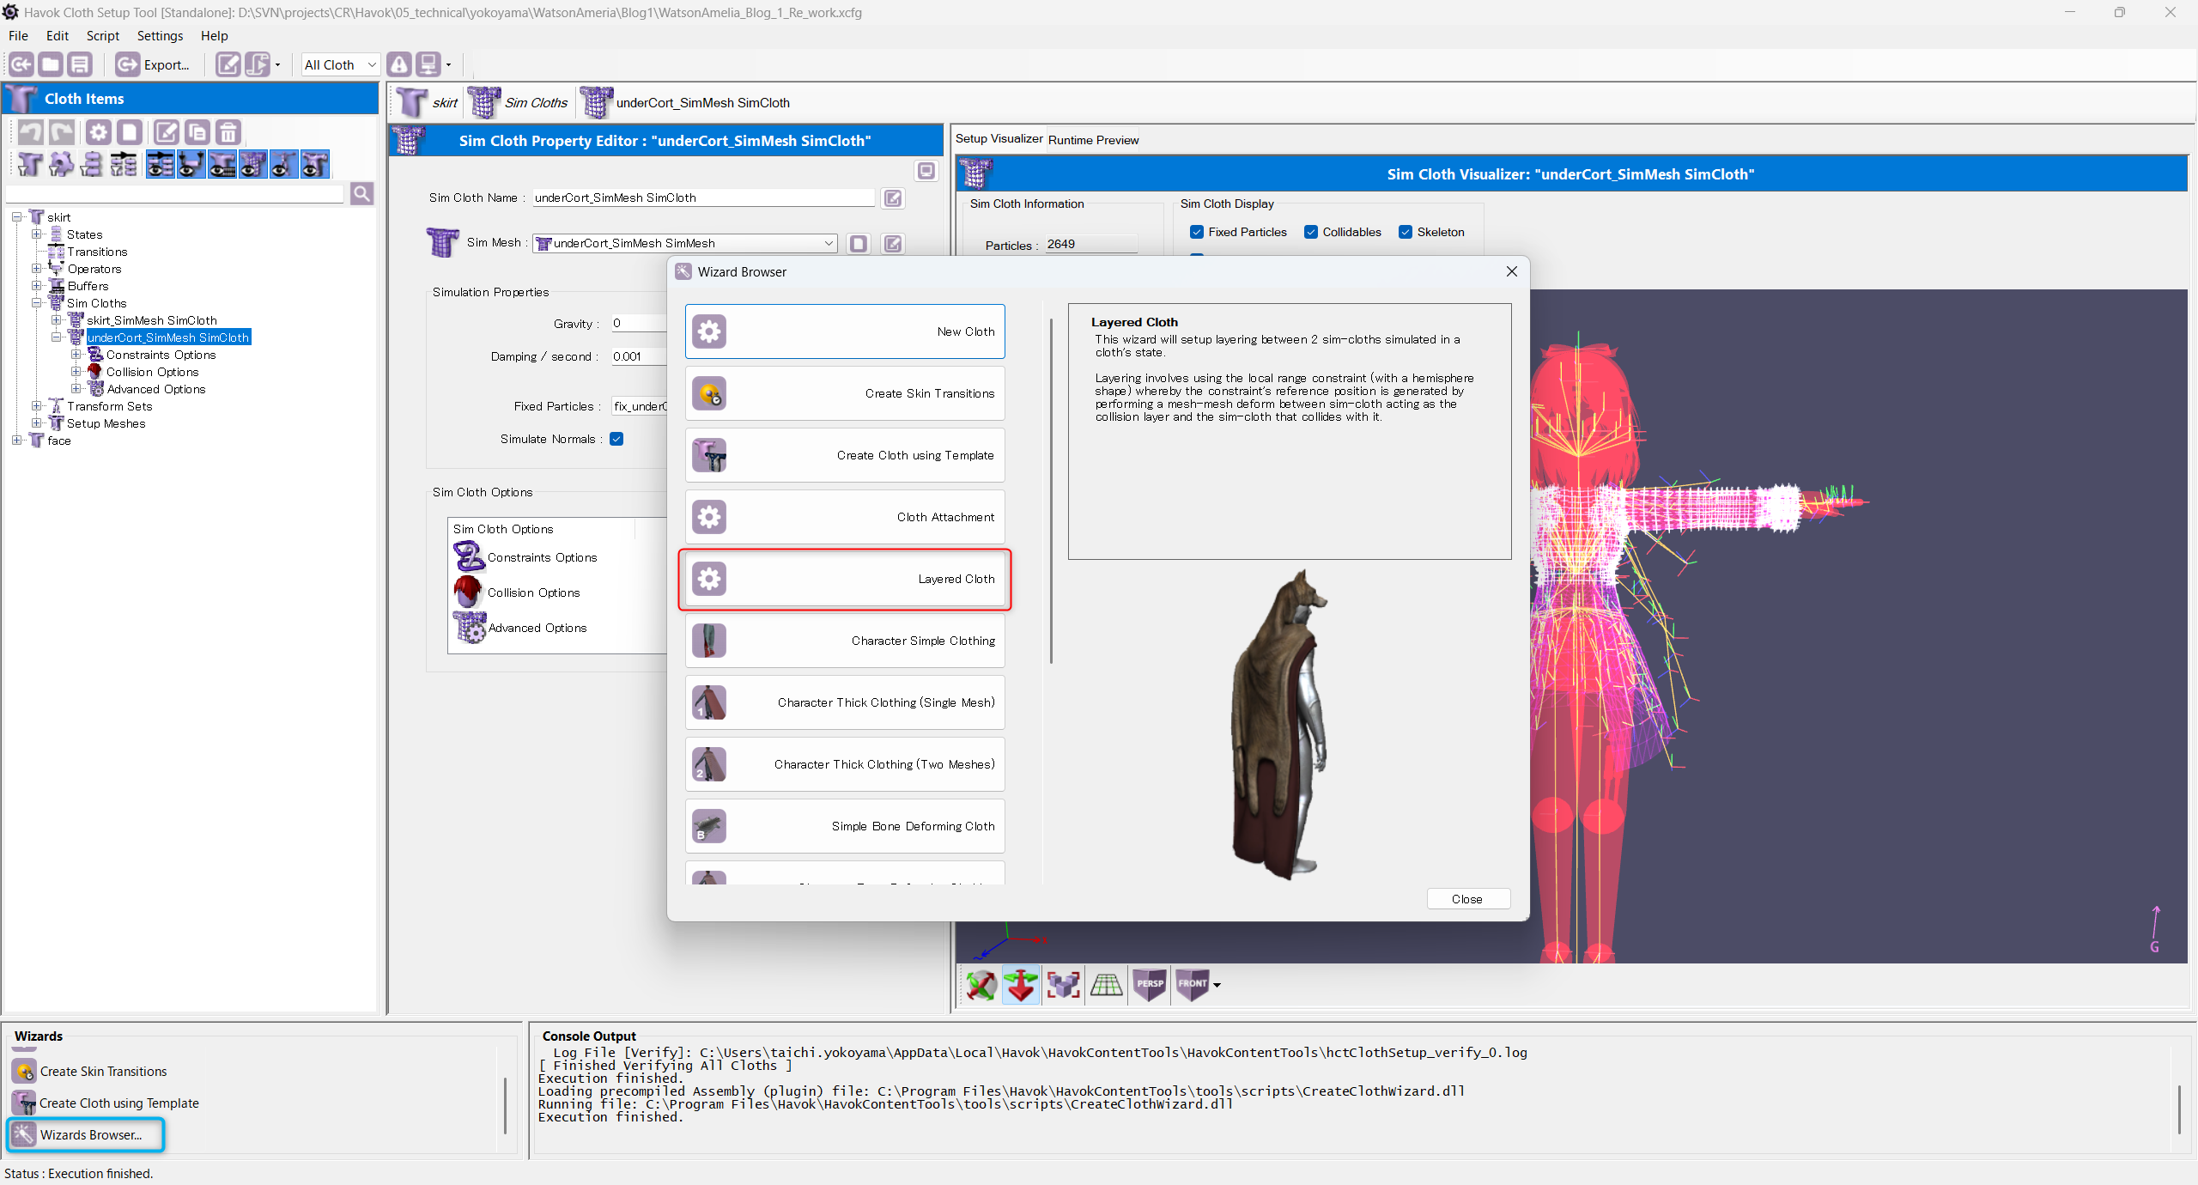Open the Sim Mesh dropdown
Viewport: 2198px width, 1185px height.
click(x=684, y=243)
